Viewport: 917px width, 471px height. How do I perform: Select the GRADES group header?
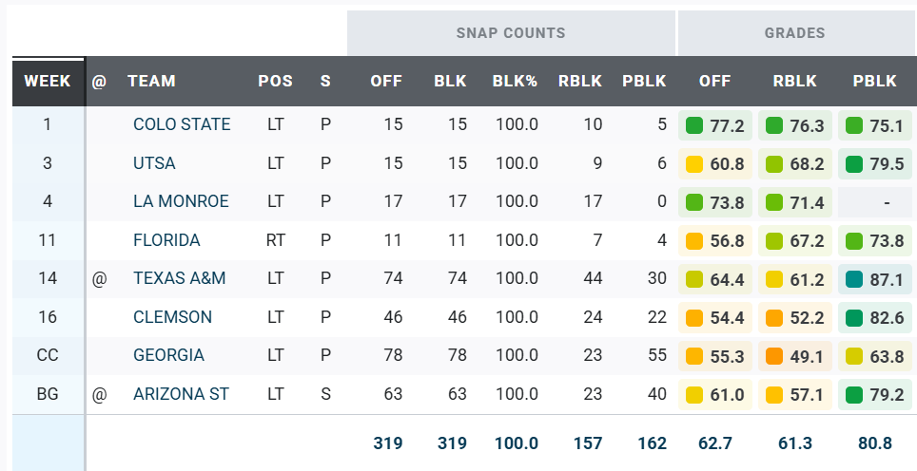[x=795, y=32]
